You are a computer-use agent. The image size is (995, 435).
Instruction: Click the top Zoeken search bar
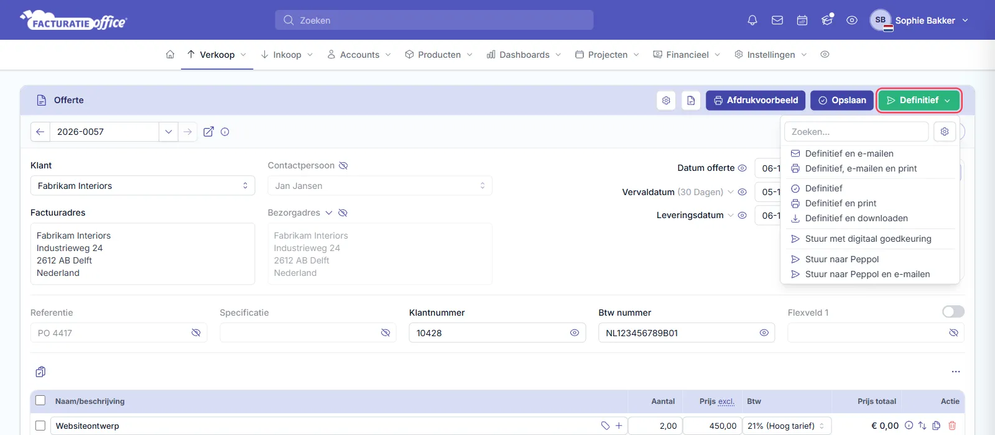(x=434, y=20)
